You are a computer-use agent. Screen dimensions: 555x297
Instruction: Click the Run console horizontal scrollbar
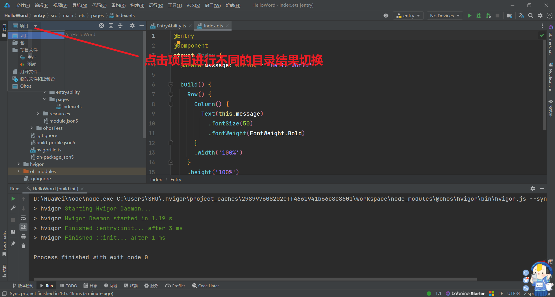click(255, 279)
